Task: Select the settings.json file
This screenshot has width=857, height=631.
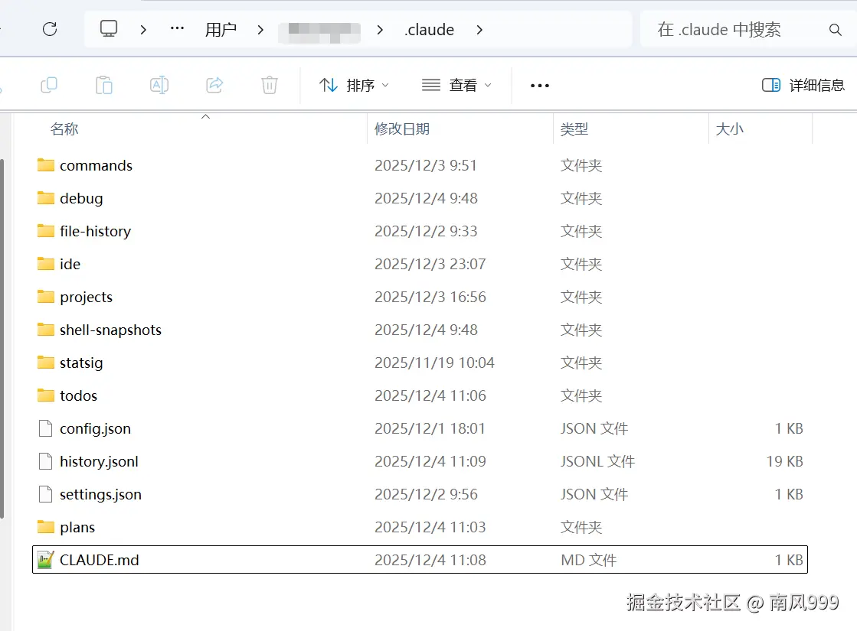Action: point(420,494)
